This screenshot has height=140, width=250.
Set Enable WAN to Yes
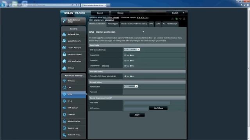[x=125, y=55]
